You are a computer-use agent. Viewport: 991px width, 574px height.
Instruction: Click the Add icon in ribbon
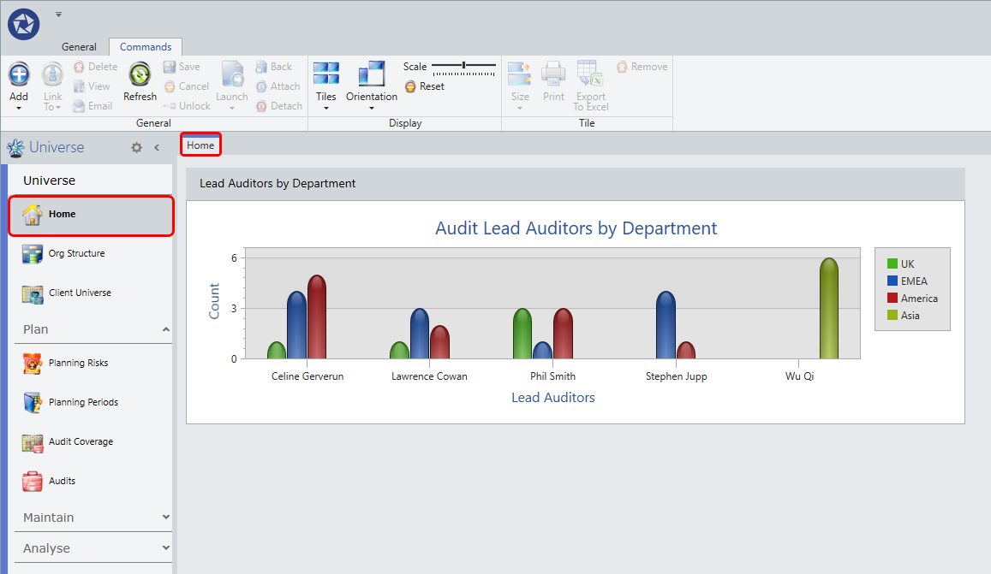coord(19,74)
